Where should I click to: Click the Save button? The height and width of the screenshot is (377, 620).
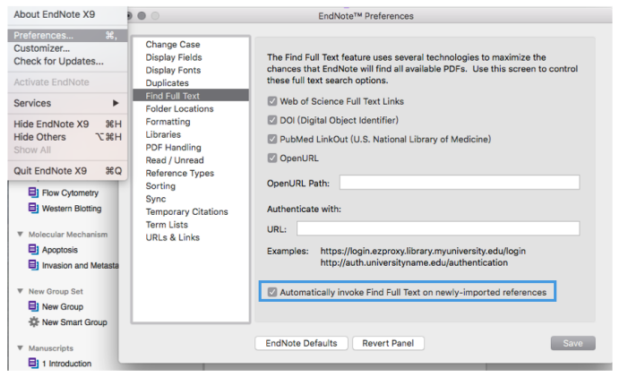(573, 343)
